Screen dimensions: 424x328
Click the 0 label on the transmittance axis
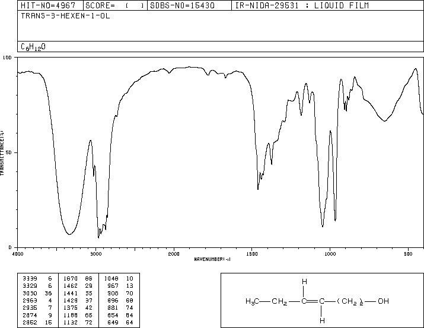click(x=10, y=247)
